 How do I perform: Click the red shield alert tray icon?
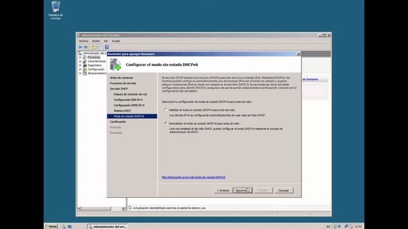(x=351, y=226)
